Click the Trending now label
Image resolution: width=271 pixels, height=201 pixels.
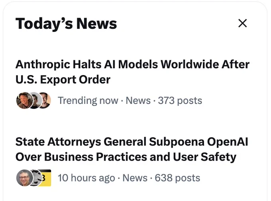(88, 101)
